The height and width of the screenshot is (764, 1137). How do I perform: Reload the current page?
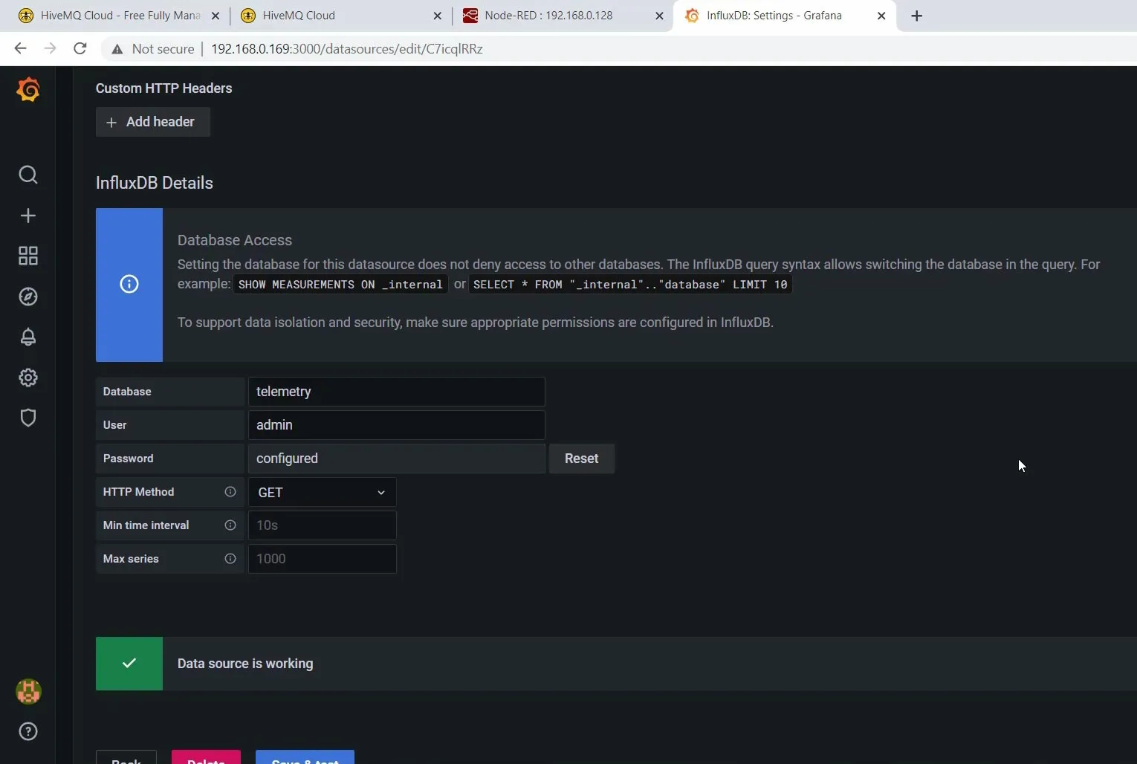[80, 49]
